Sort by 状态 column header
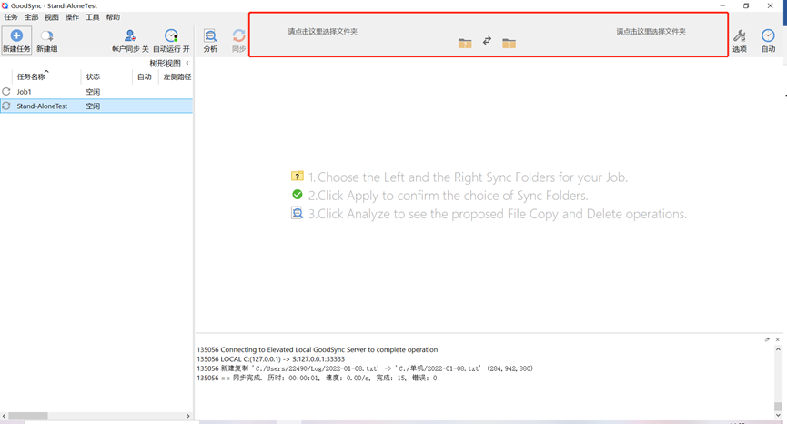 click(93, 76)
